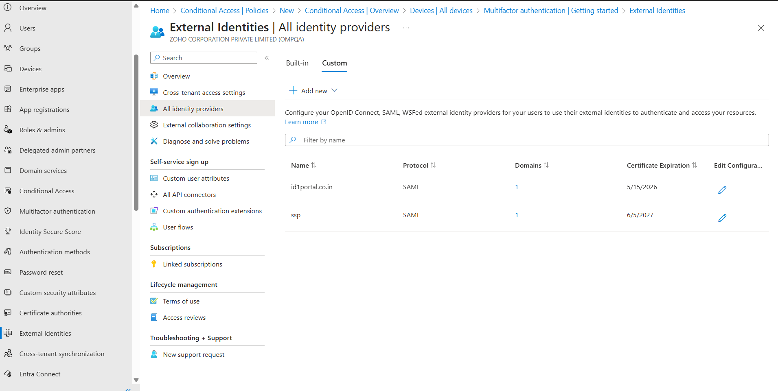Open Cross-tenant access settings

(204, 92)
